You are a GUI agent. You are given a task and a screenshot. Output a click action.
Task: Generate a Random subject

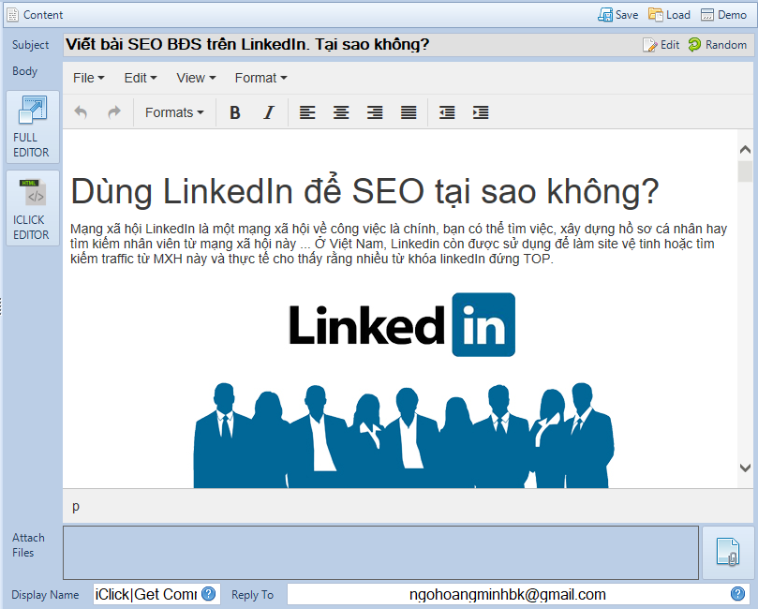coord(718,45)
